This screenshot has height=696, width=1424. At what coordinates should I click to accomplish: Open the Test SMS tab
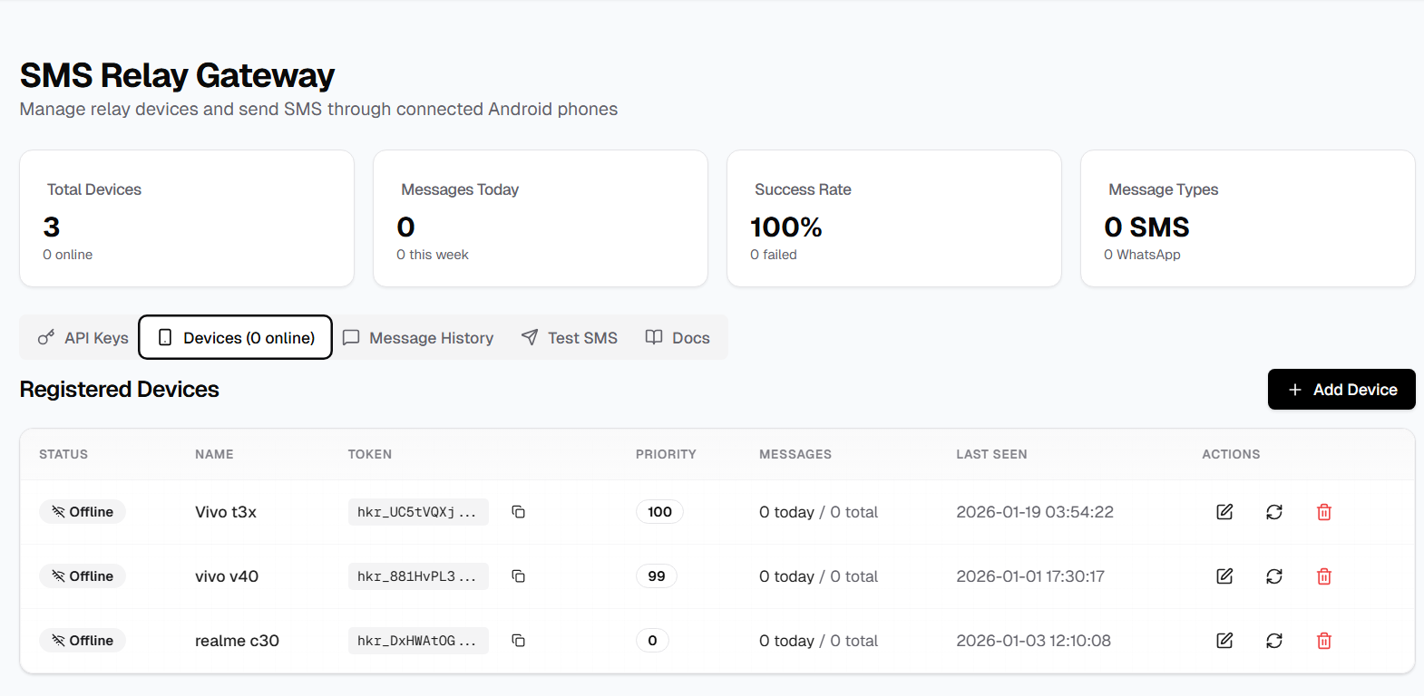tap(570, 338)
